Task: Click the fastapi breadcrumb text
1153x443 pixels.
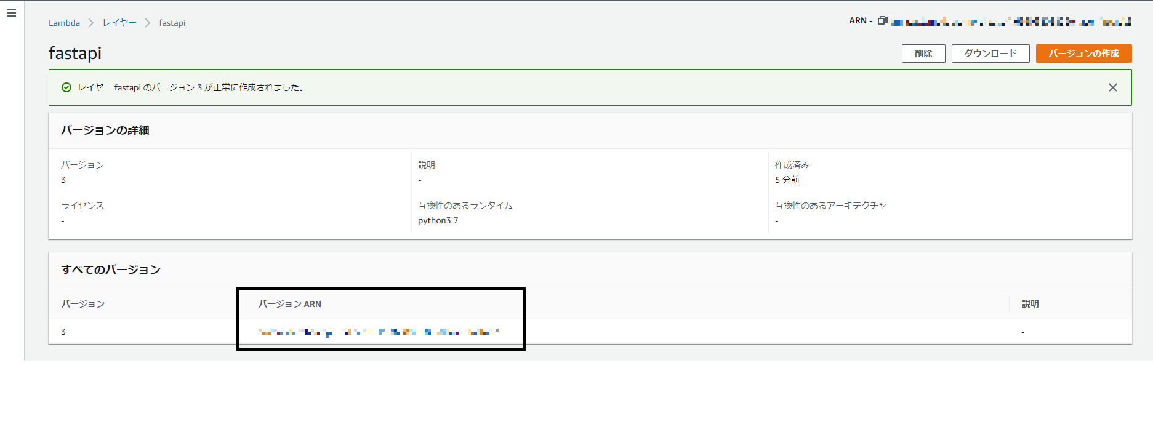Action: pyautogui.click(x=172, y=23)
